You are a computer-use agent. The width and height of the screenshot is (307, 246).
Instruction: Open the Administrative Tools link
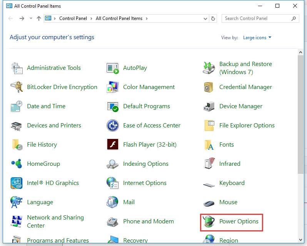54,68
